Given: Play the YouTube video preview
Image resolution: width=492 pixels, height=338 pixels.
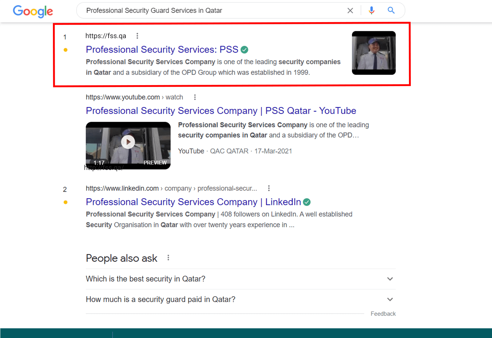Looking at the screenshot, I should coord(128,142).
